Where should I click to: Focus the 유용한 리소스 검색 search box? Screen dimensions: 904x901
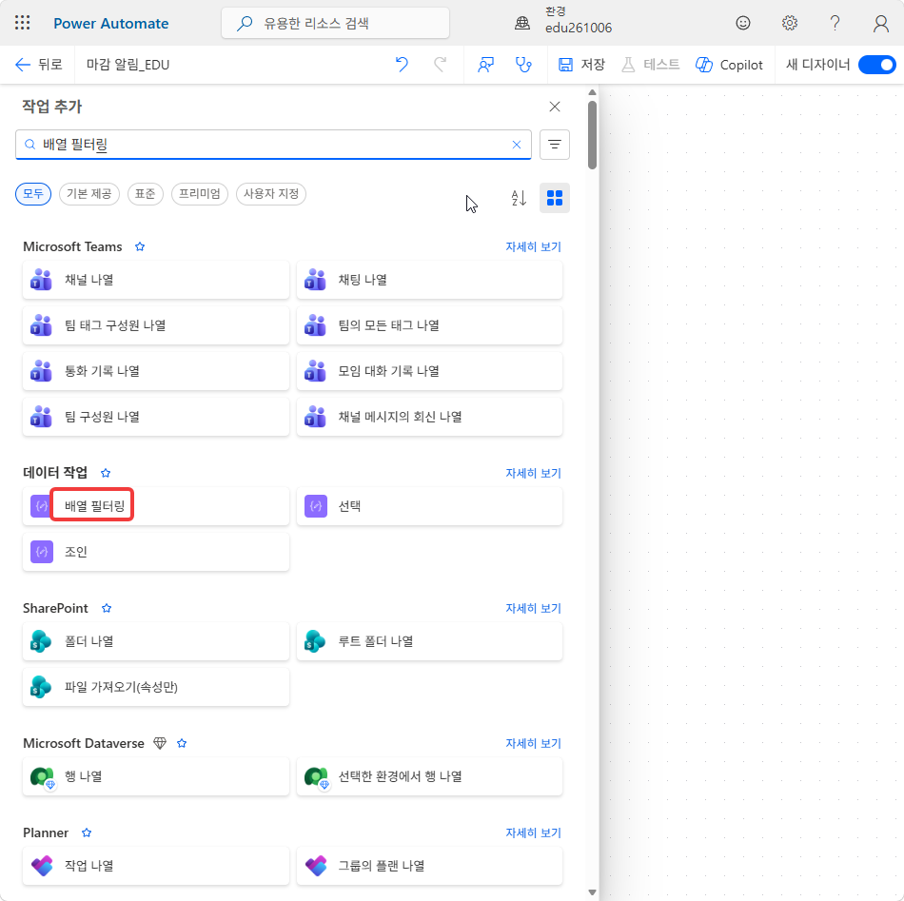click(x=335, y=23)
